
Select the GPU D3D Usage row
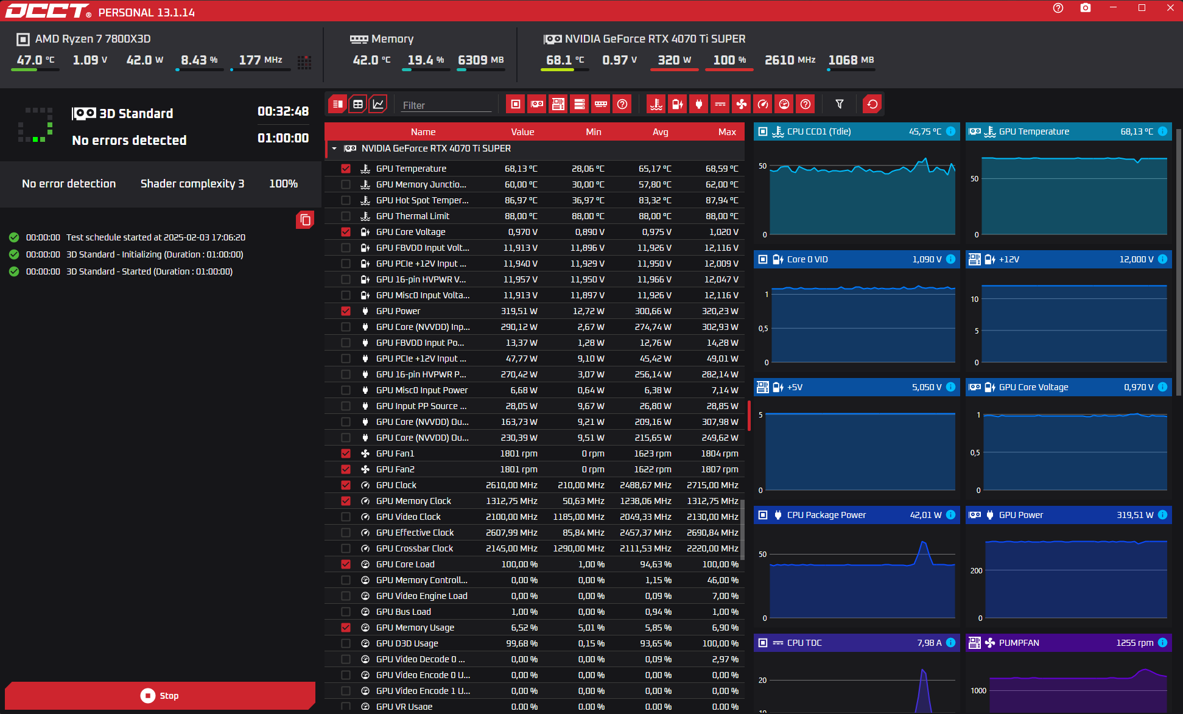coord(535,643)
